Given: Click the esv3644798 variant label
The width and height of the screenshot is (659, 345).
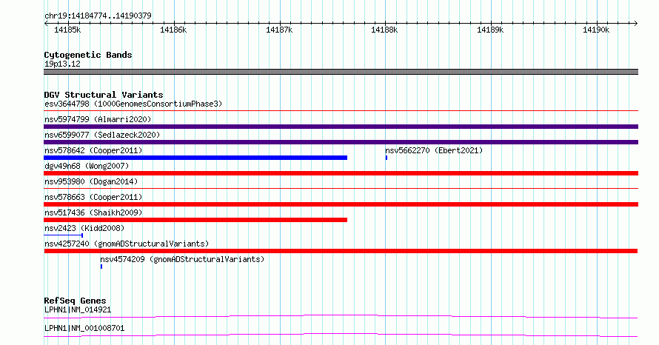Looking at the screenshot, I should click(x=133, y=104).
